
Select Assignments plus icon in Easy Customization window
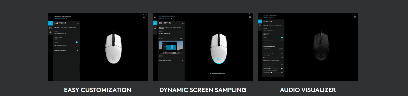(x=50, y=28)
